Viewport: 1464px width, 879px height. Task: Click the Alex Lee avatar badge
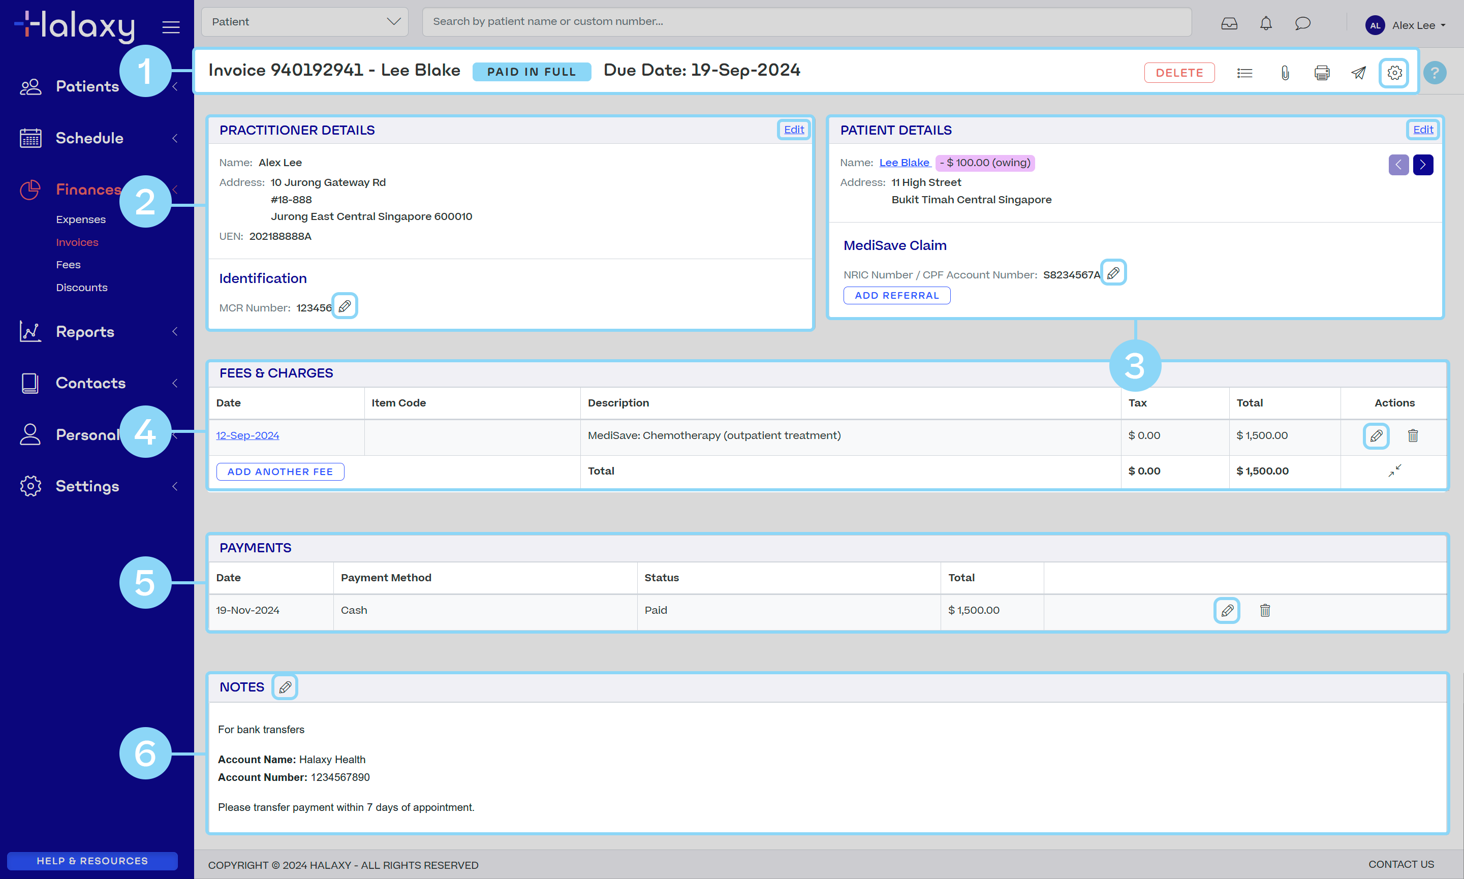[x=1375, y=25]
